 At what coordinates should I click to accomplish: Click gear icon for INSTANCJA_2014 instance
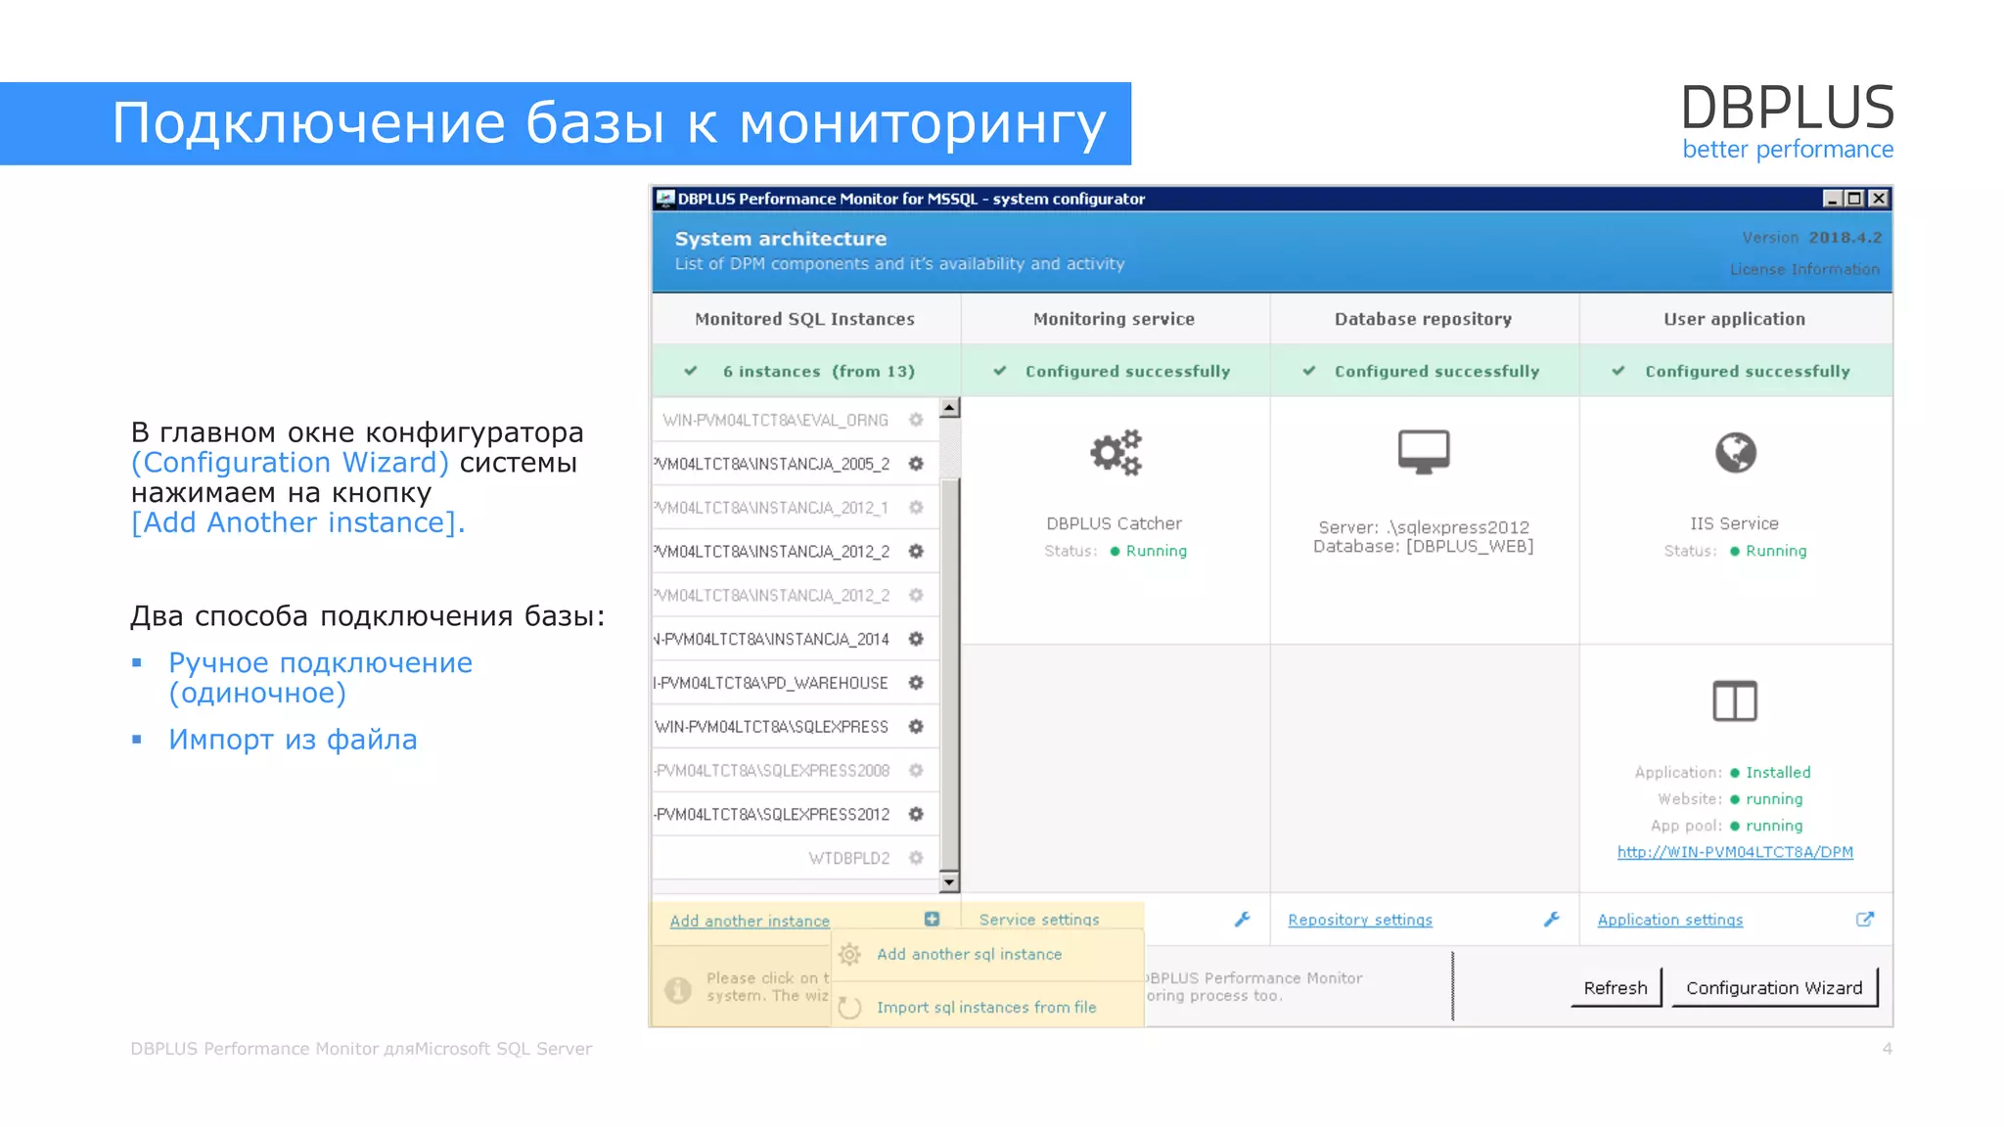(916, 639)
